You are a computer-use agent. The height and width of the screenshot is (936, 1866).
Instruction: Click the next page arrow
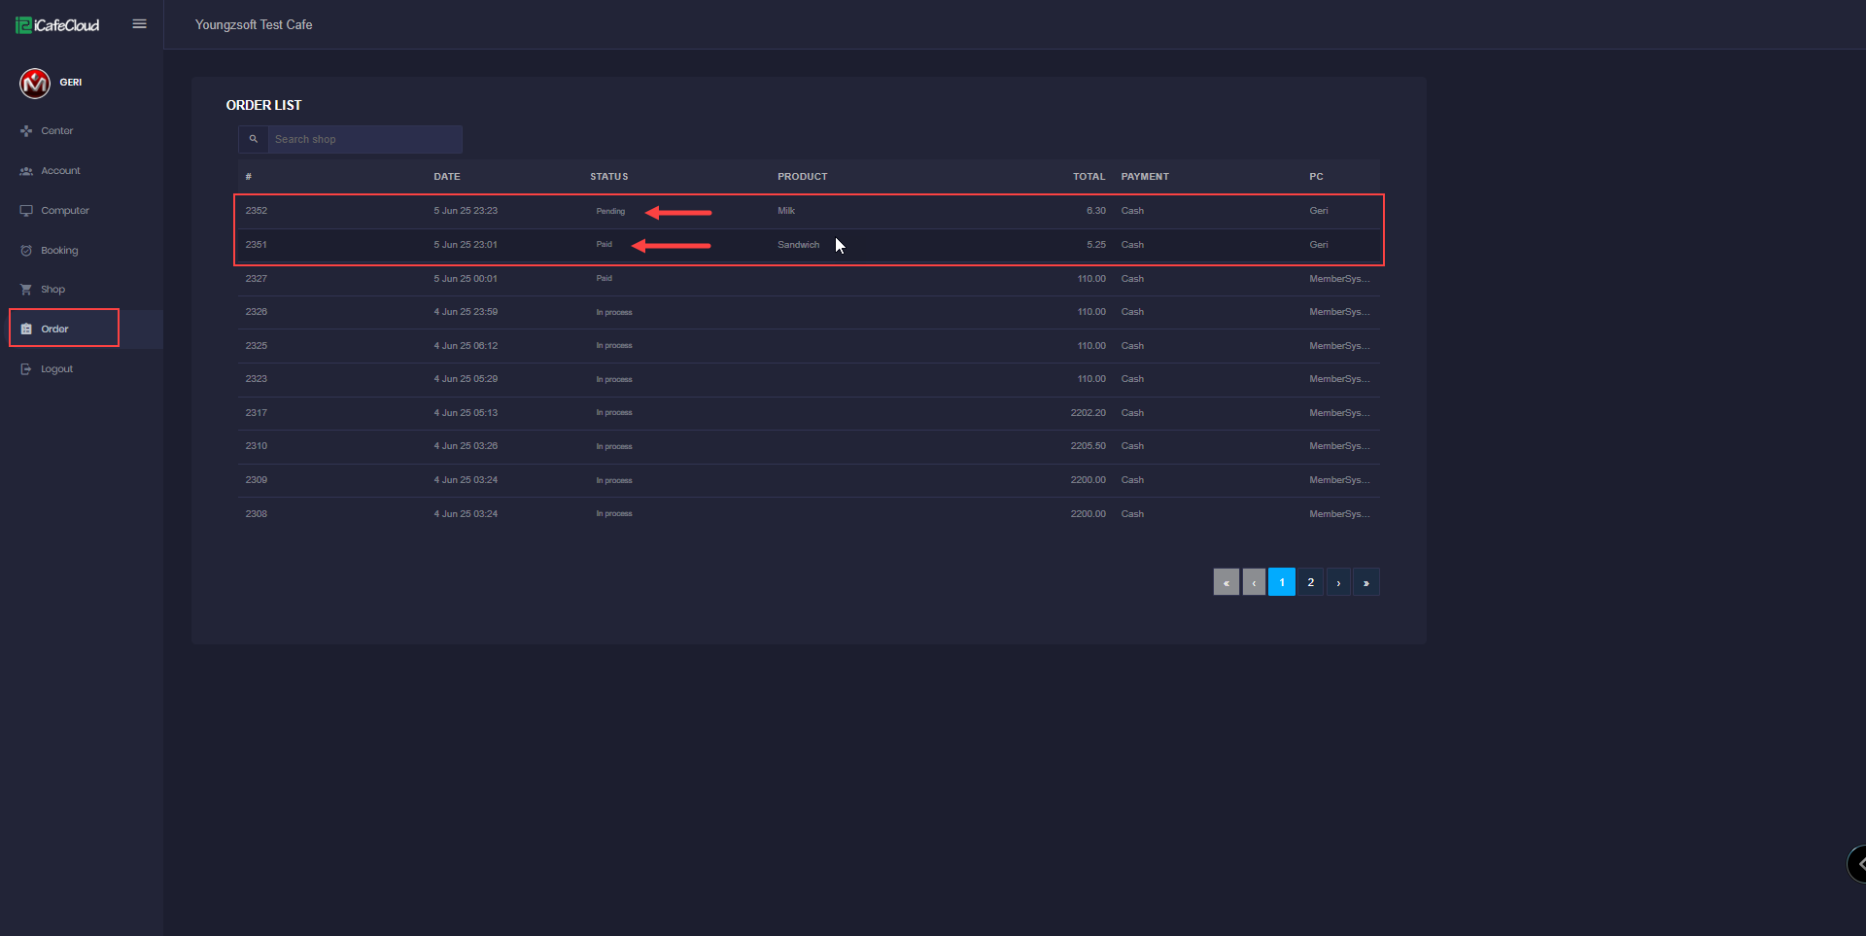point(1338,582)
